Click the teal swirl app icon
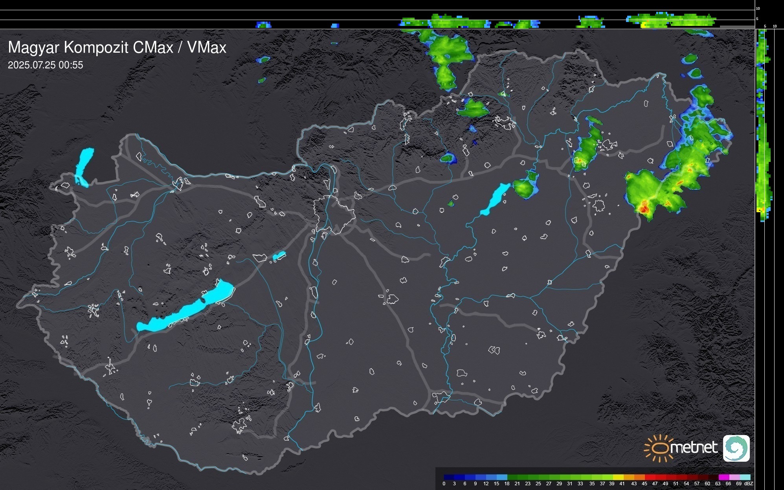The height and width of the screenshot is (490, 784). tap(736, 448)
